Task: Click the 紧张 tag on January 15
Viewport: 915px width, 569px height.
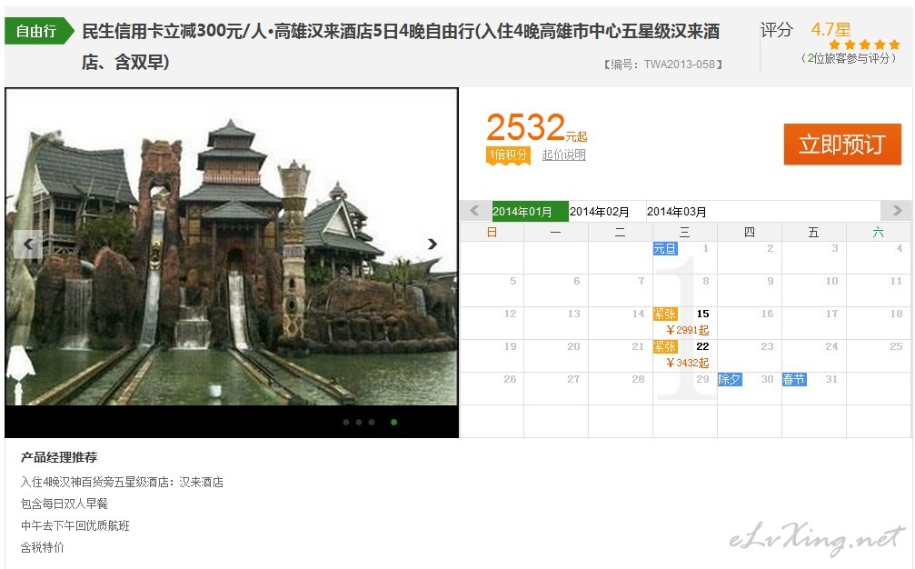Action: (664, 314)
